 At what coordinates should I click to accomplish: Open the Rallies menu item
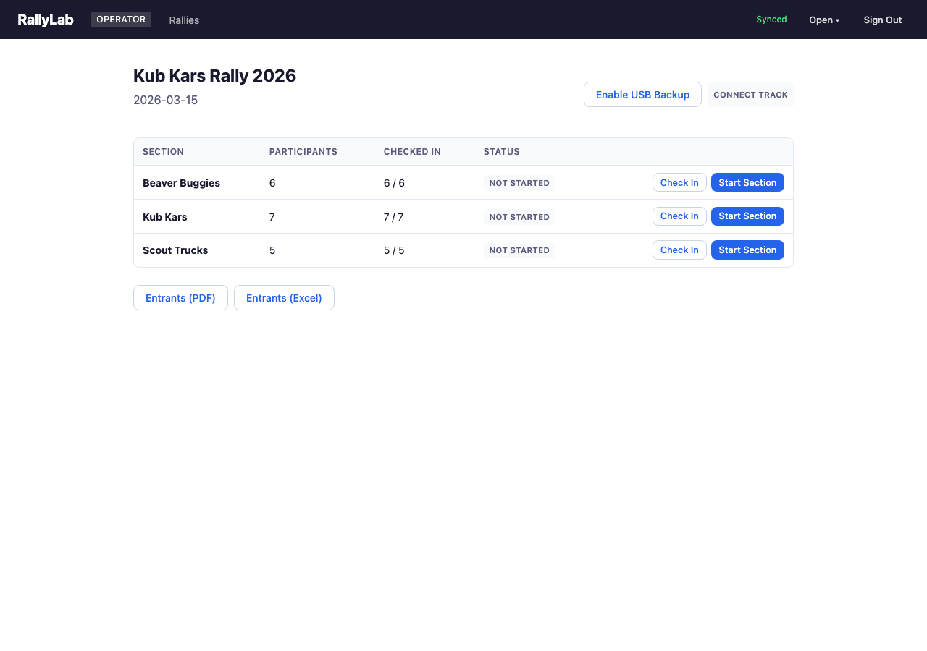(184, 20)
